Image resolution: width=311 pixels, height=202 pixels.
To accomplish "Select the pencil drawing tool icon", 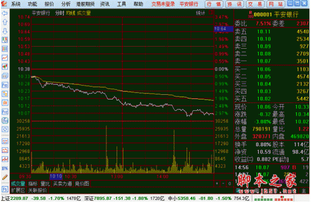I will [x=5, y=177].
